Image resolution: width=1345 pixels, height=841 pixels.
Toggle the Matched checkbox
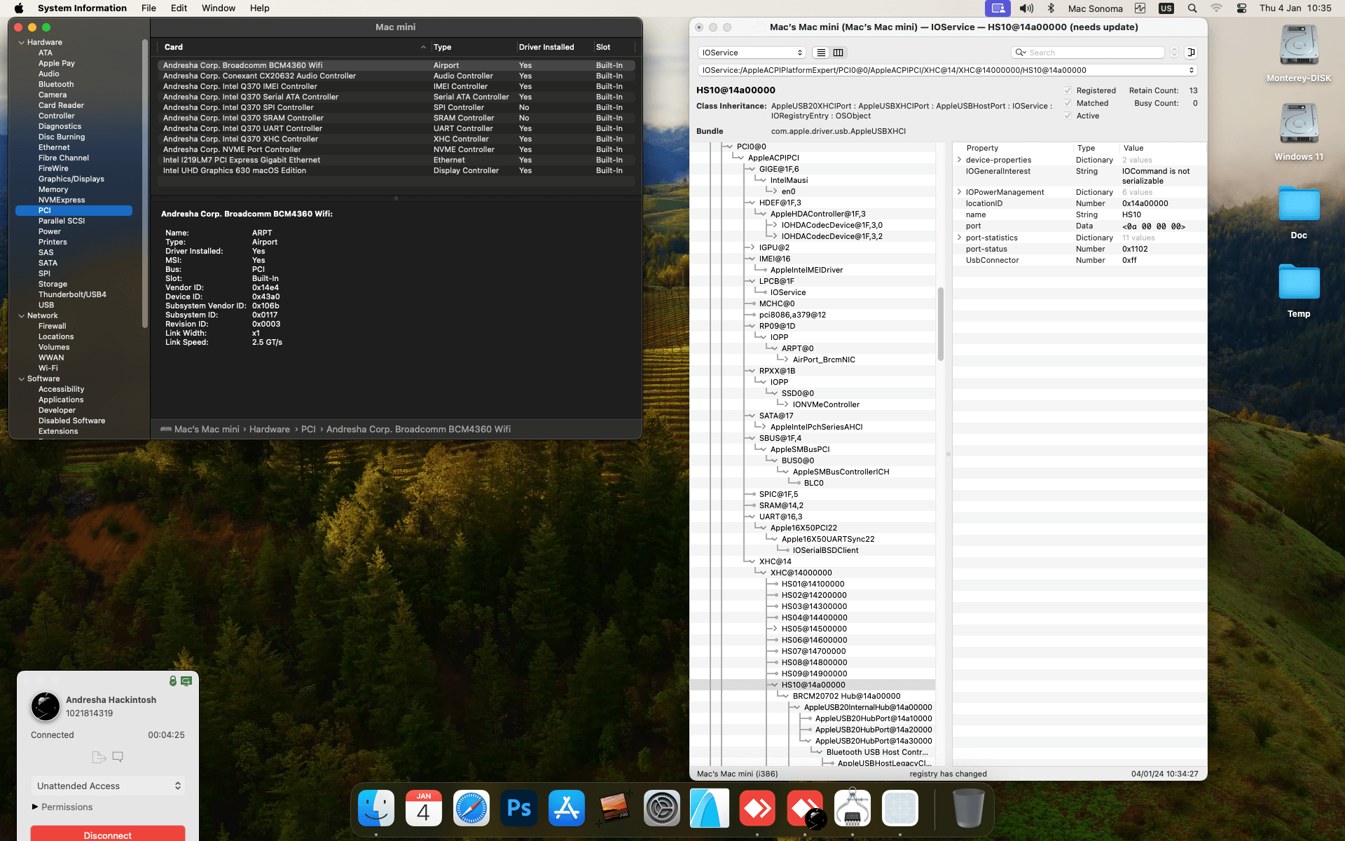pyautogui.click(x=1068, y=103)
